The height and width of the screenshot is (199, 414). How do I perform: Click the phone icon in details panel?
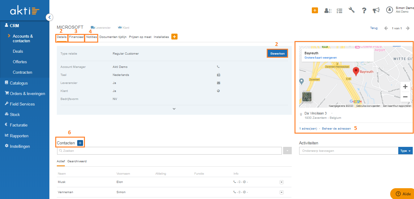(x=219, y=67)
